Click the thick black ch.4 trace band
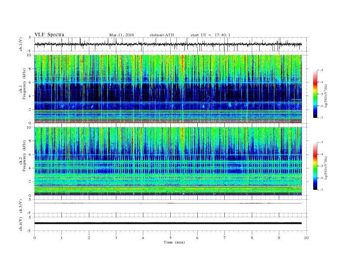Image resolution: width=345 pixels, height=267 pixels. click(x=168, y=223)
